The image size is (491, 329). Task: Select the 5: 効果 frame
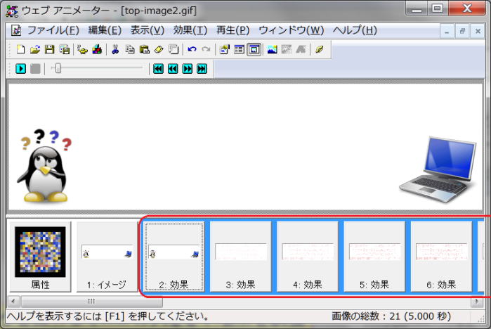pos(374,257)
